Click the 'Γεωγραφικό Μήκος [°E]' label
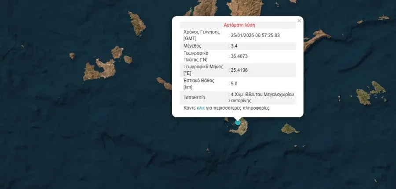 (203, 70)
